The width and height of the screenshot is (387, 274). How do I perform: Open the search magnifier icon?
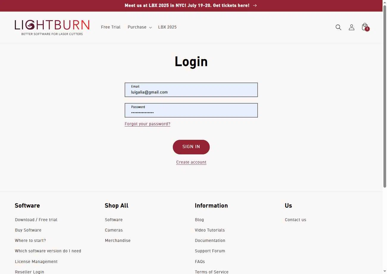(338, 27)
